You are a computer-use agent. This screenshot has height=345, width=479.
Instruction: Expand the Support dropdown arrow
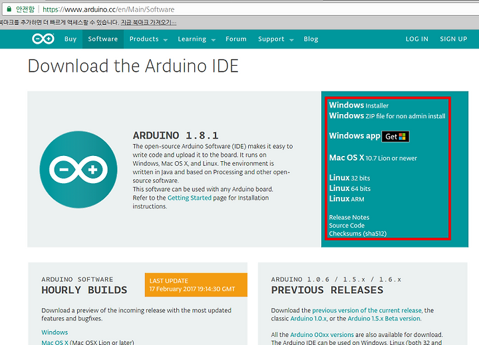[x=291, y=40]
